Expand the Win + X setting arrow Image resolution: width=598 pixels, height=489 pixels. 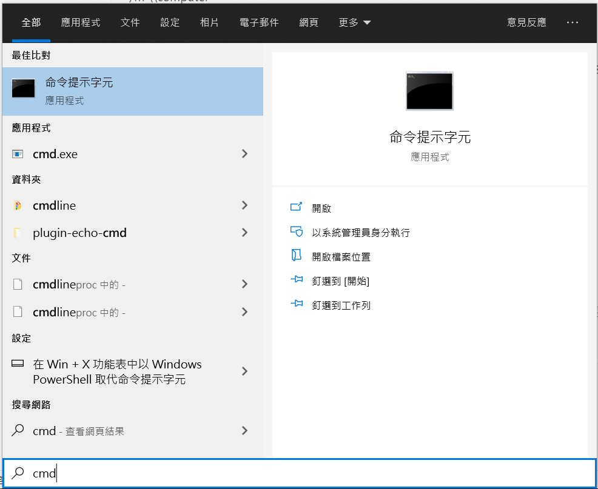tap(245, 371)
